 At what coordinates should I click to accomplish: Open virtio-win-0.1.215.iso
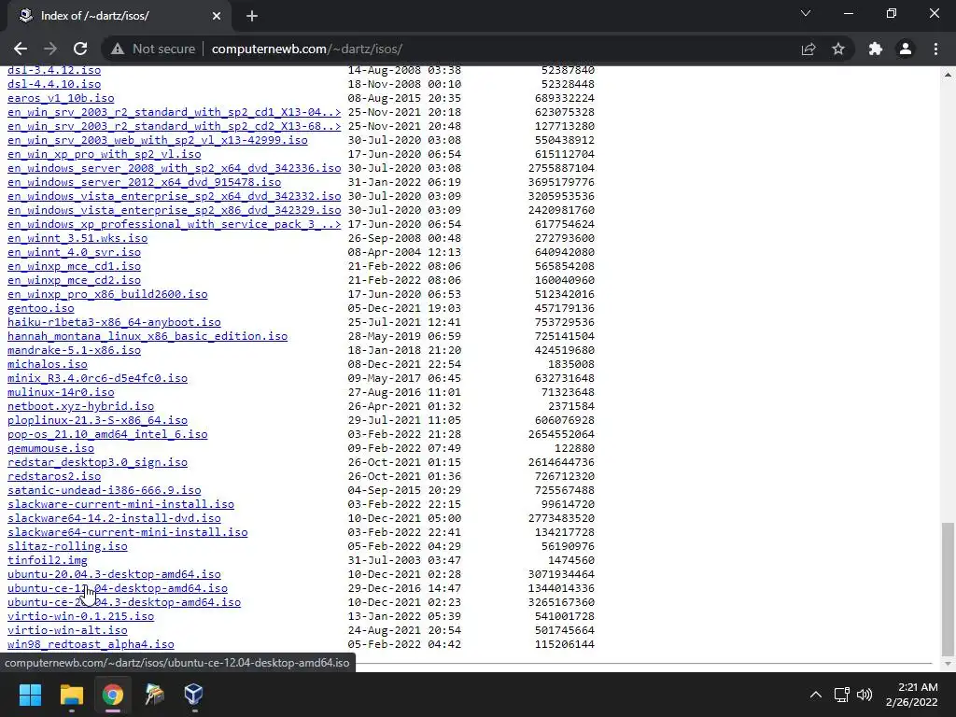point(81,617)
